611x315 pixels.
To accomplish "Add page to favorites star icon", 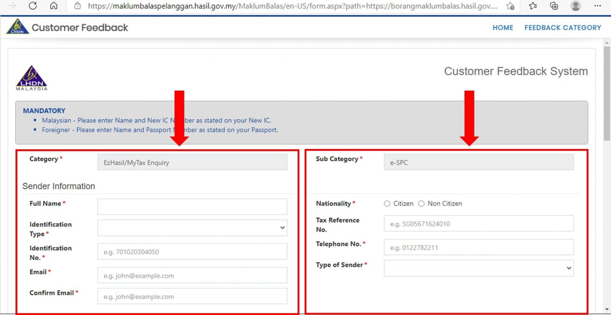I will pos(510,6).
